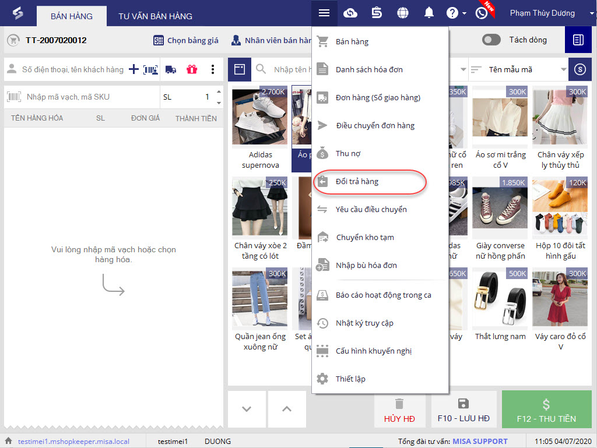Click the cloud sync icon

click(x=350, y=13)
